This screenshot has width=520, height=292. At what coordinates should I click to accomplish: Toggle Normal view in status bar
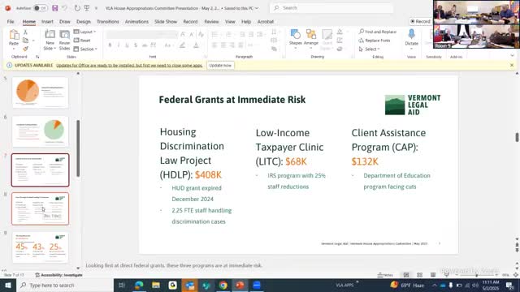point(406,275)
